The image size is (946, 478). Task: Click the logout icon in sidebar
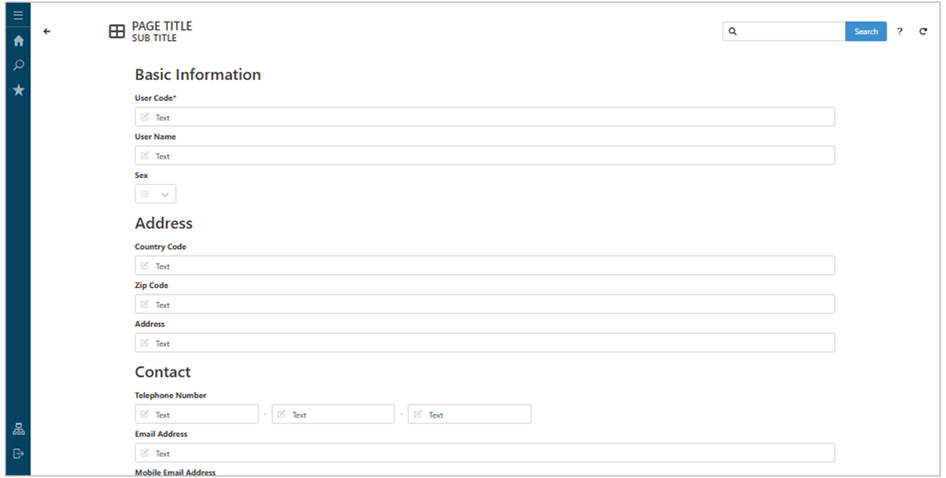click(18, 453)
